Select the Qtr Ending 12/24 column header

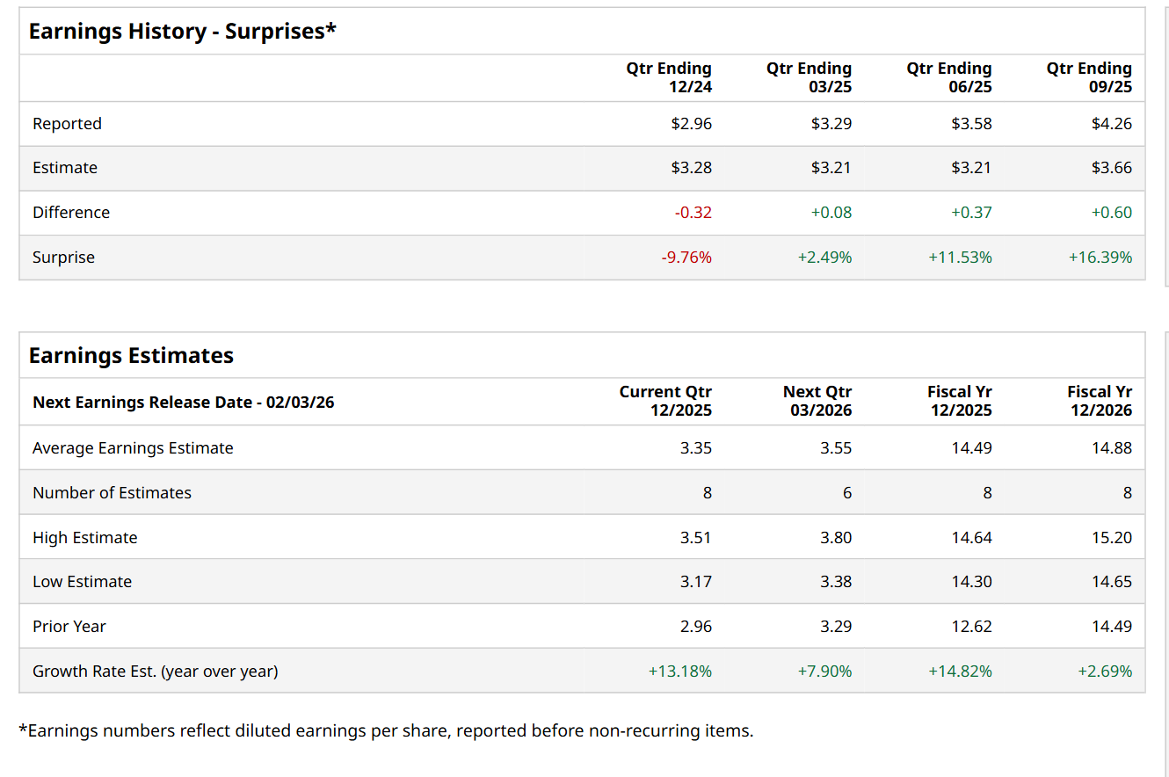point(669,77)
